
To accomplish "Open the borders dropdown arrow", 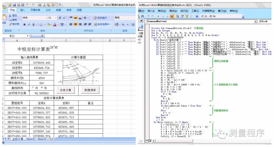I will click(x=44, y=24).
